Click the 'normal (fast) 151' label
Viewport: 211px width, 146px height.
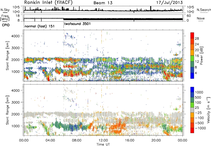coord(40,26)
